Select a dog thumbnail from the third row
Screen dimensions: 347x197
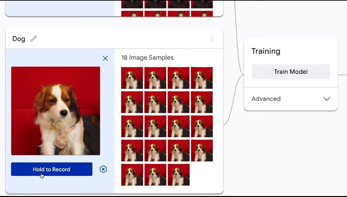132,126
